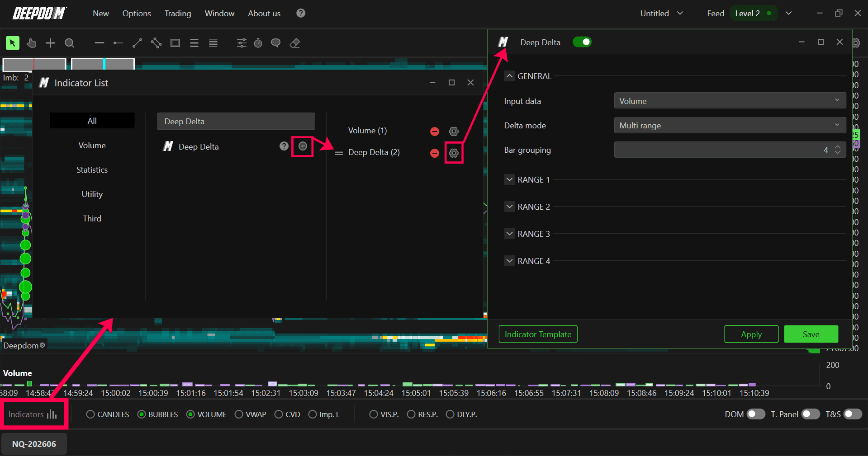Open the Input data dropdown
The image size is (868, 456).
[730, 101]
